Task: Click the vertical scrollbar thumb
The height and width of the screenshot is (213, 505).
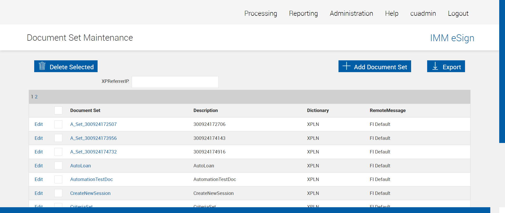Action: (x=502, y=71)
